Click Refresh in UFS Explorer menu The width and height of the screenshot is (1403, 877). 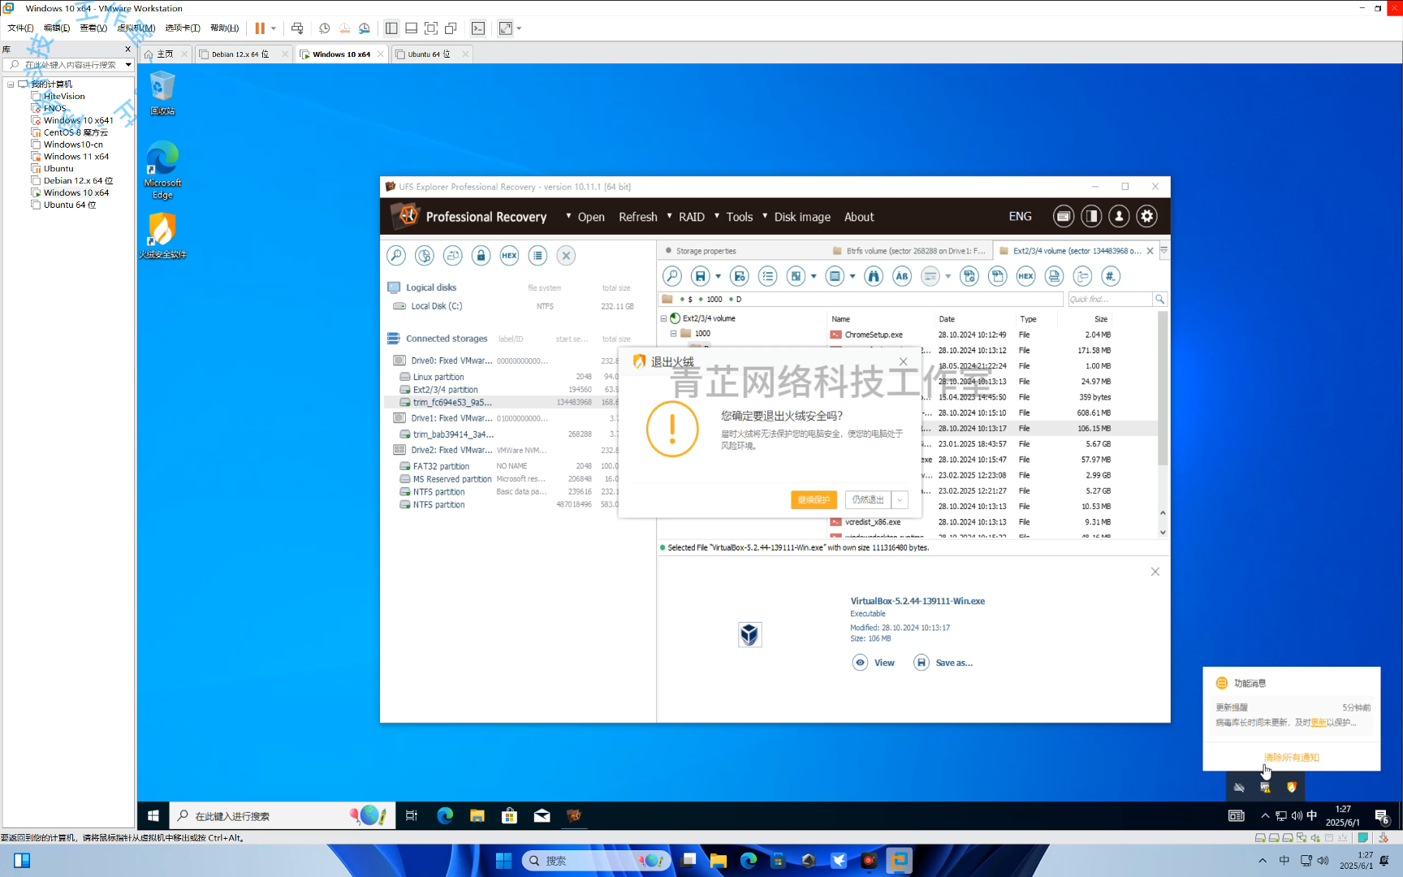pos(638,217)
